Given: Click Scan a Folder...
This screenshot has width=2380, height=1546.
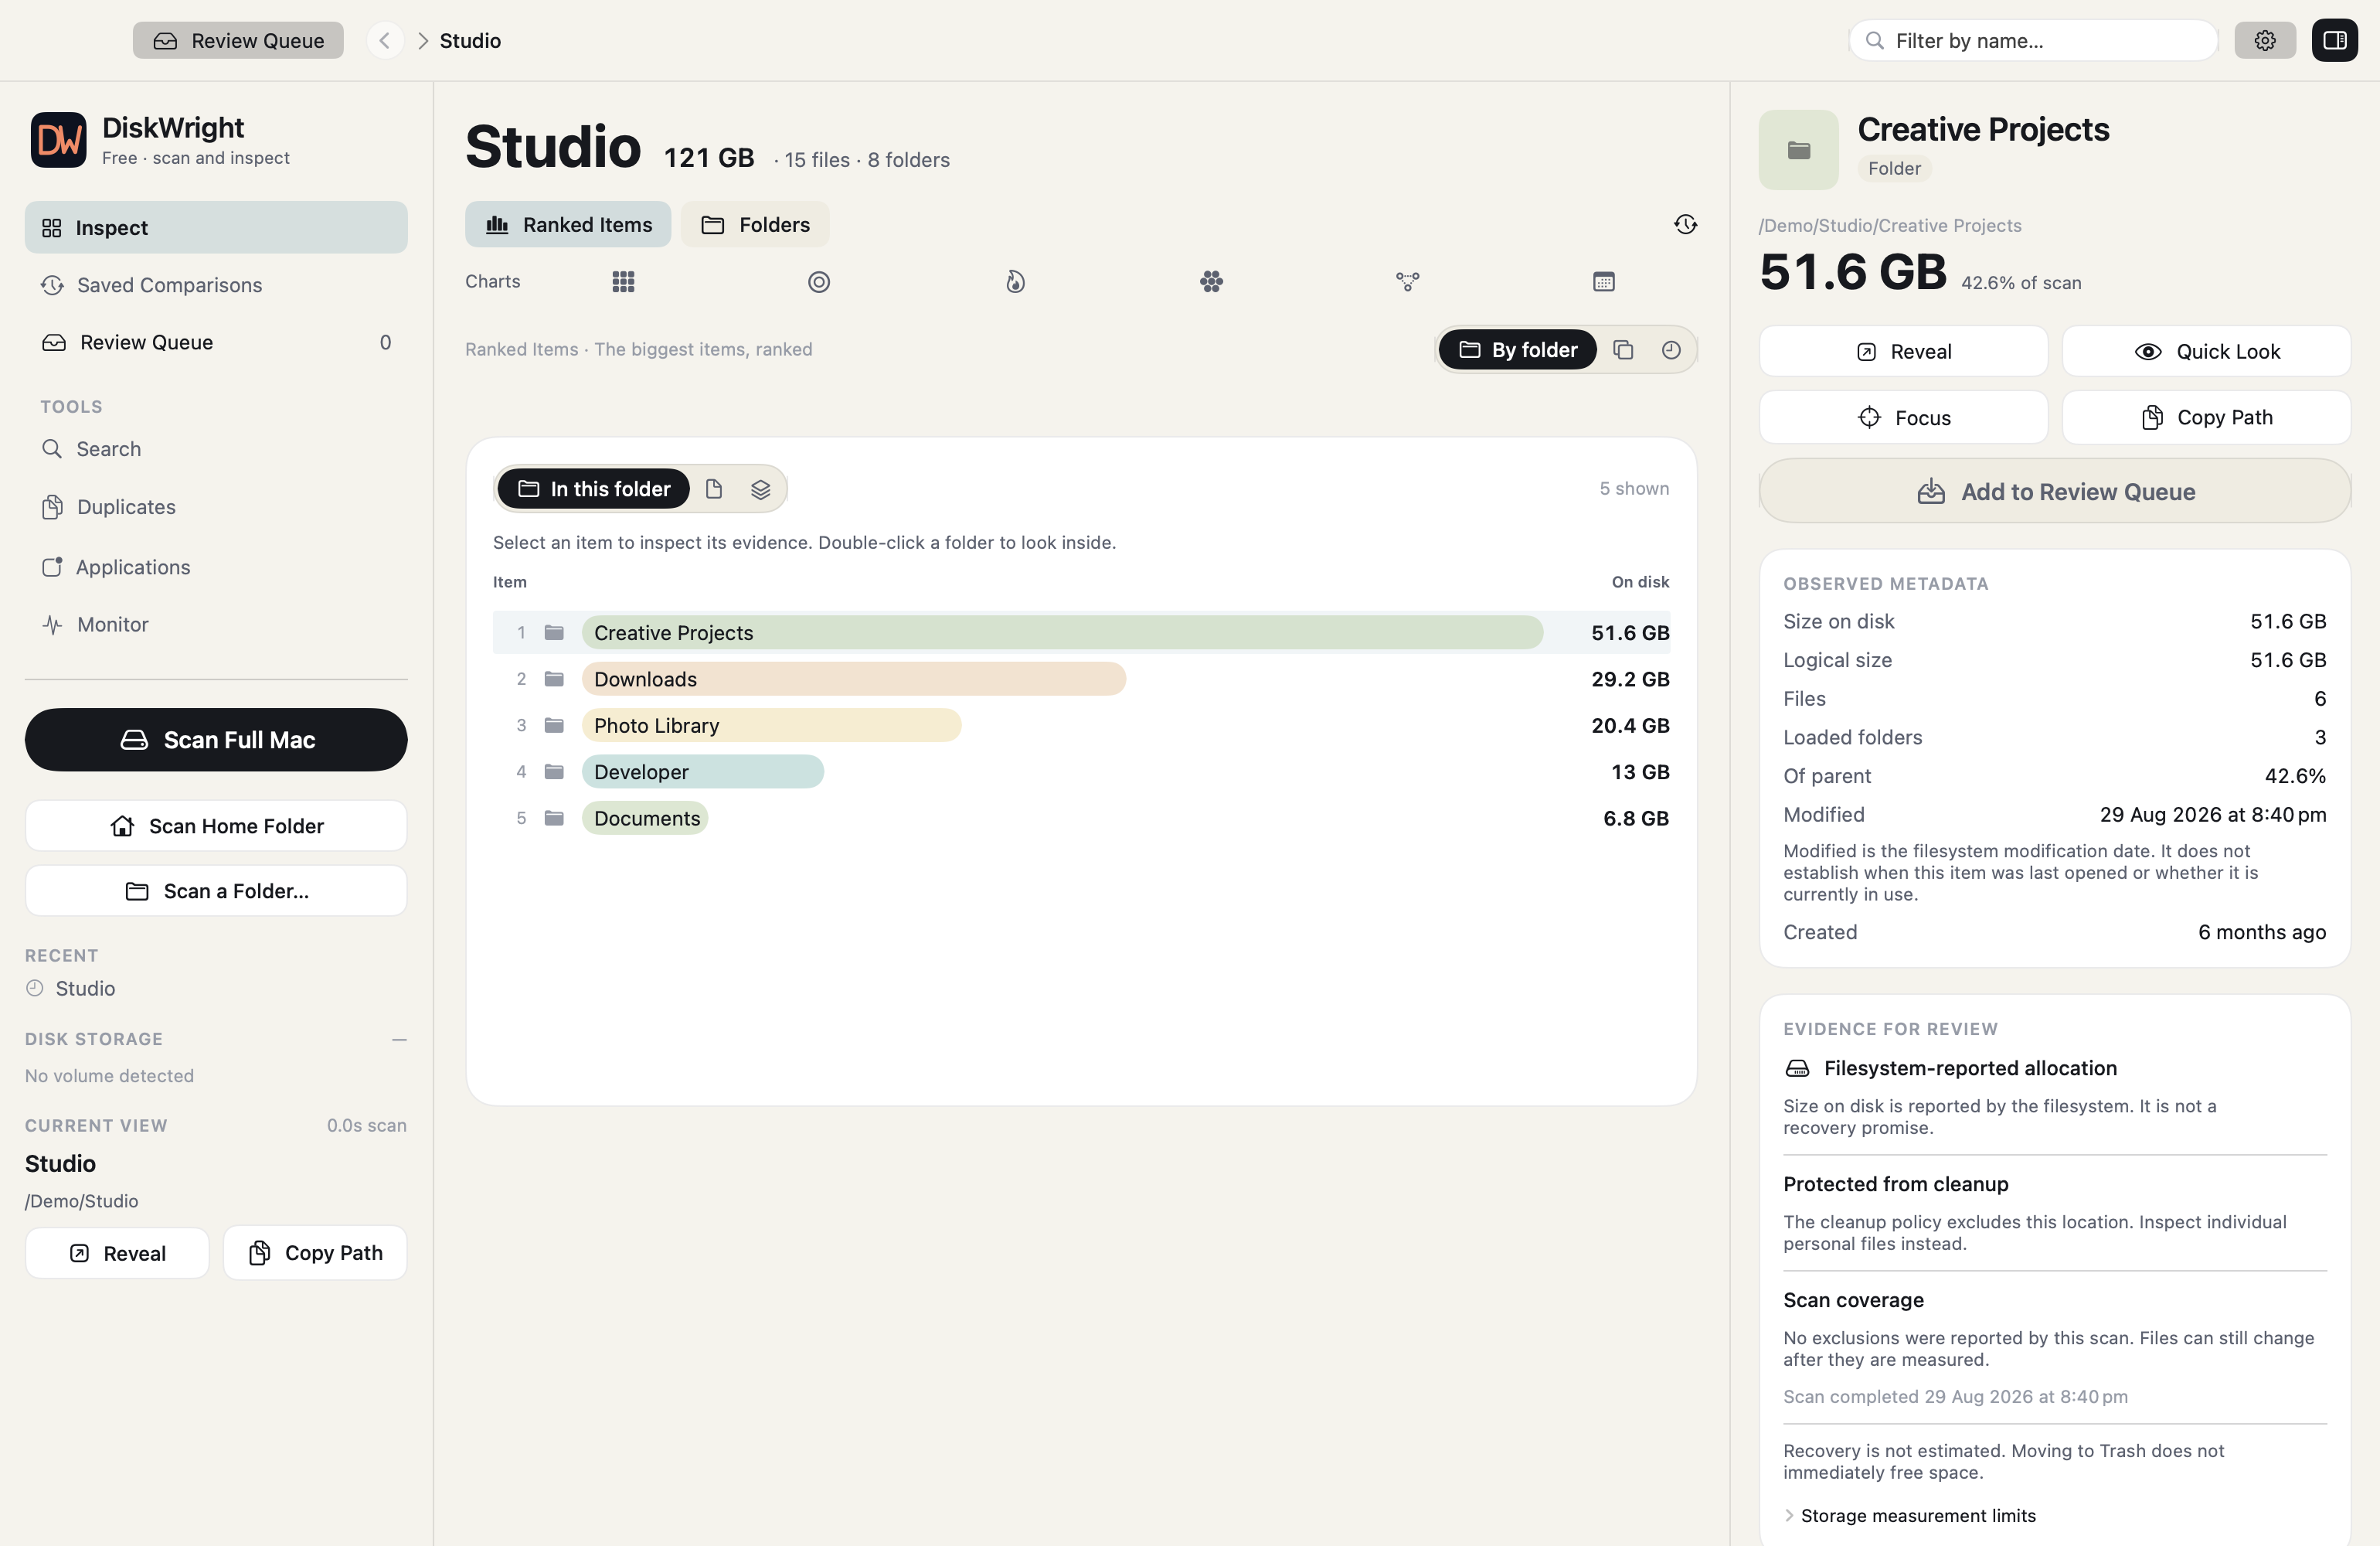Looking at the screenshot, I should tap(216, 890).
